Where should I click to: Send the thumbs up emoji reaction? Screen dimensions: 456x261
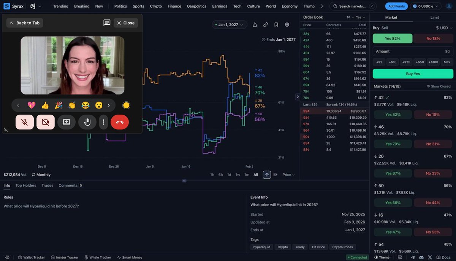(45, 105)
